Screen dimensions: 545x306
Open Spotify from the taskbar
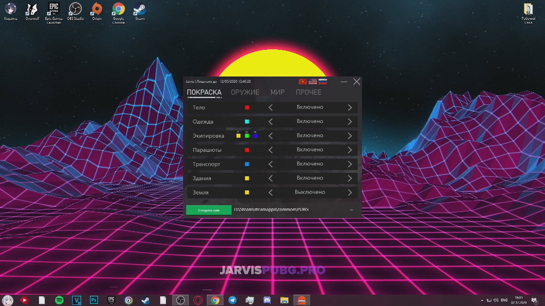click(x=59, y=300)
